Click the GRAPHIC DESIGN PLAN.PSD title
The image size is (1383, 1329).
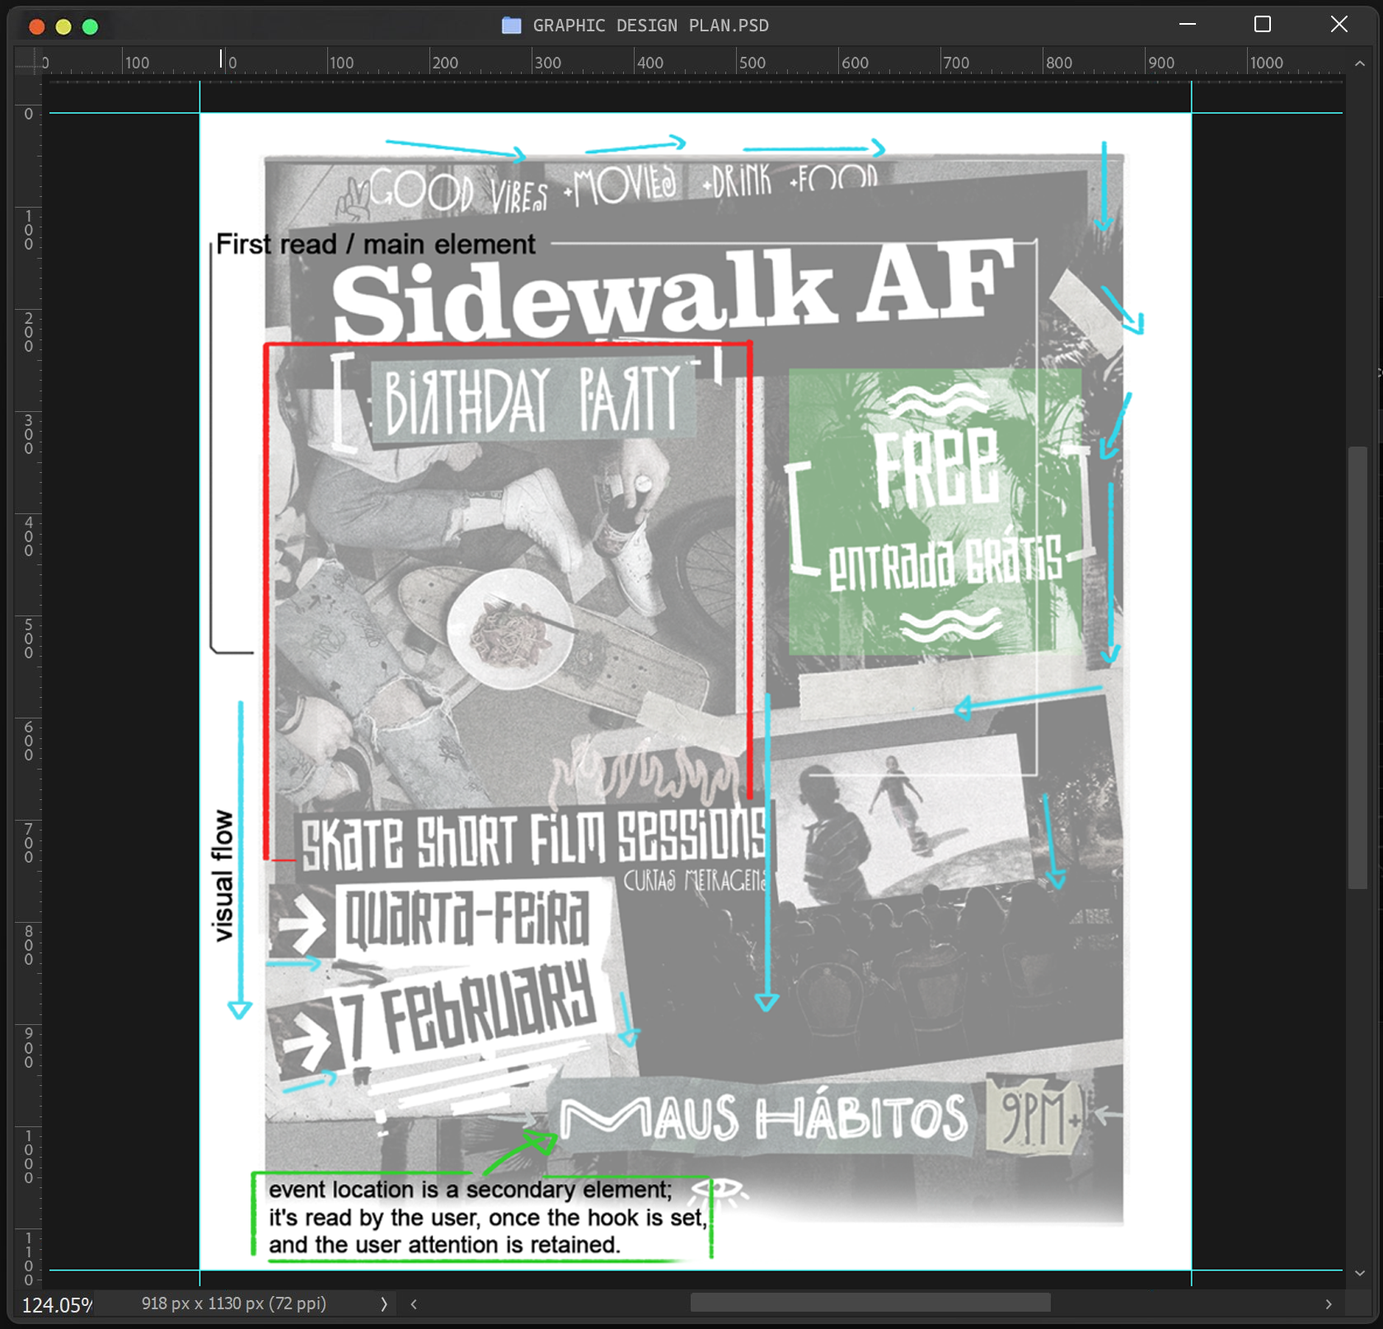pyautogui.click(x=651, y=26)
